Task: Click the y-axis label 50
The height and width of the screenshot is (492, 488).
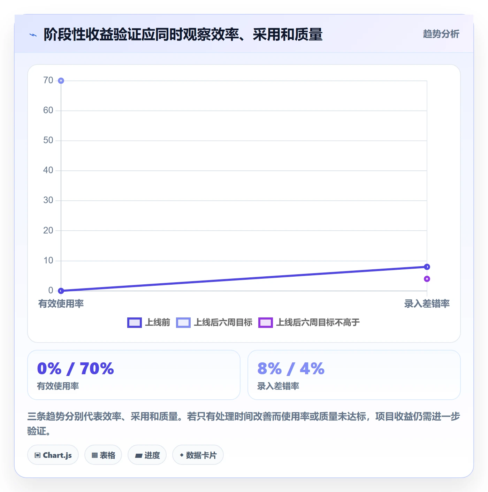Action: [48, 140]
